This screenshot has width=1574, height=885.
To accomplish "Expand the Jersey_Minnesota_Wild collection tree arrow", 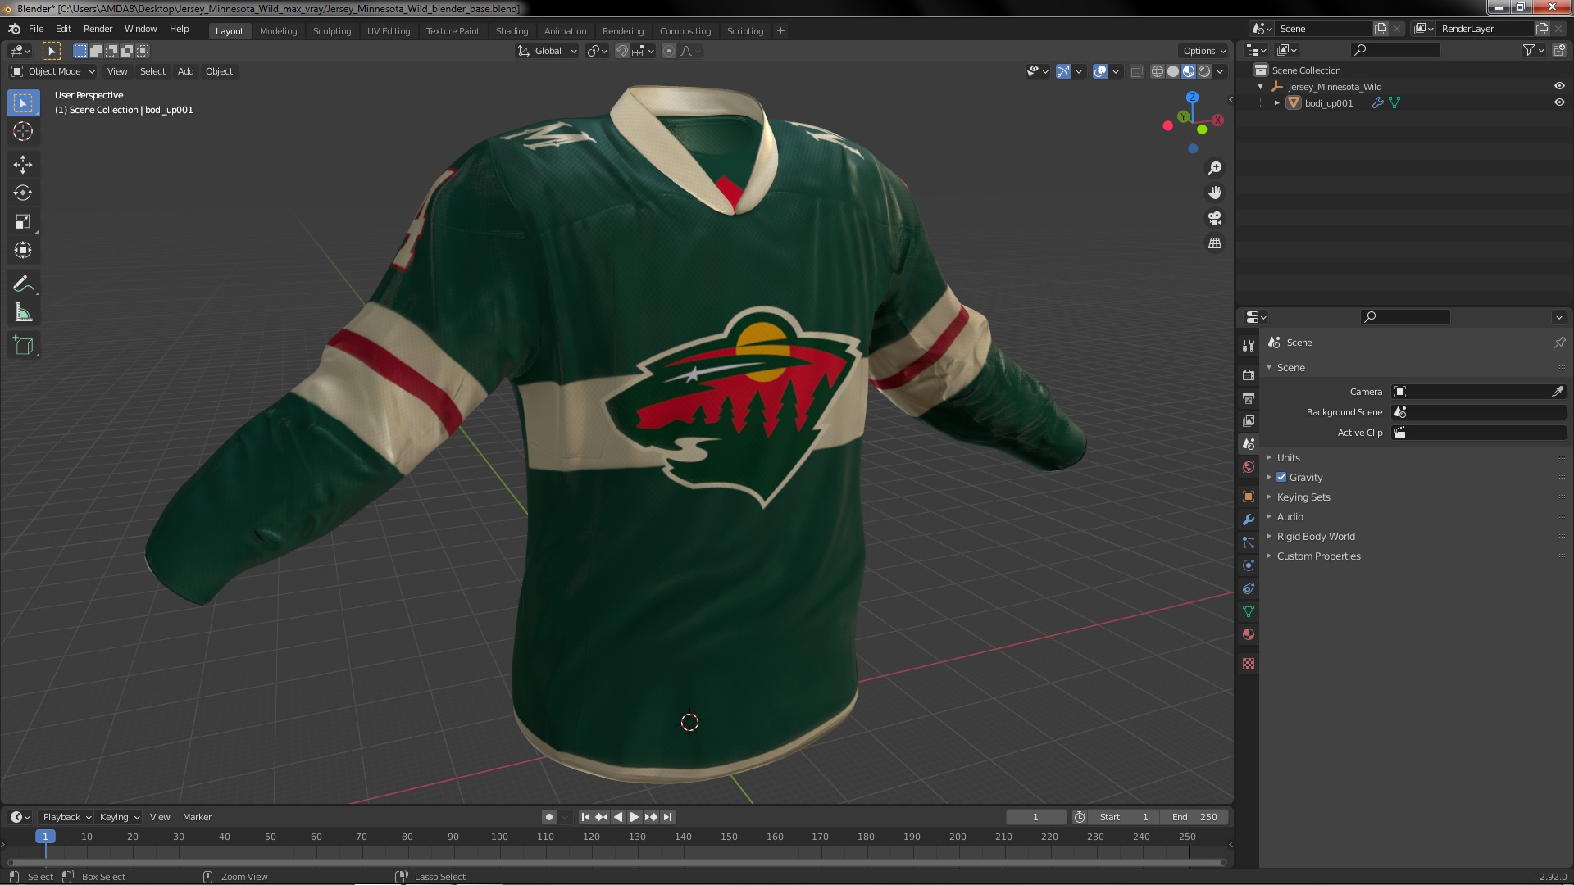I will [x=1261, y=87].
